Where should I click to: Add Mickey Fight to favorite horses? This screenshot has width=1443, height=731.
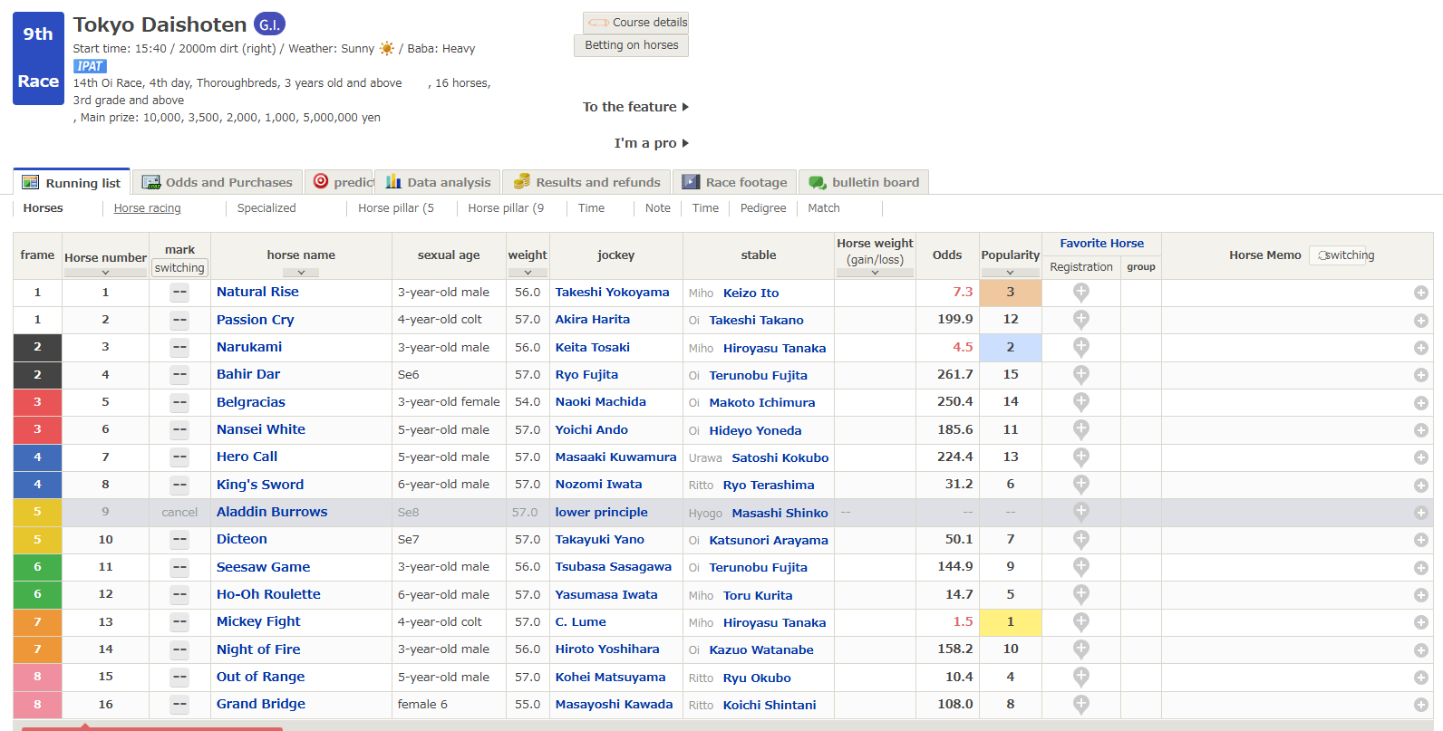tap(1080, 621)
